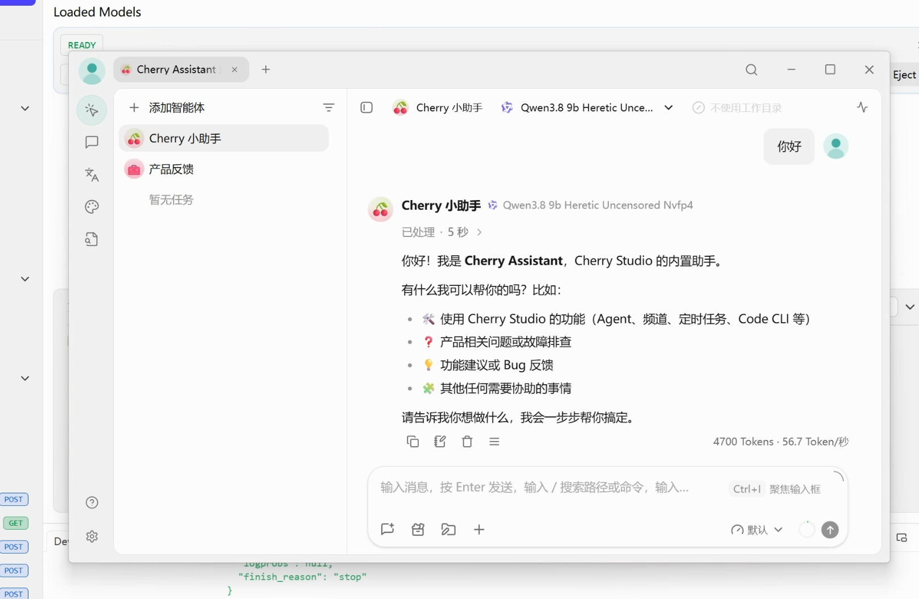This screenshot has height=599, width=919.
Task: Start a new topic with the chat-plus icon
Action: click(x=388, y=530)
